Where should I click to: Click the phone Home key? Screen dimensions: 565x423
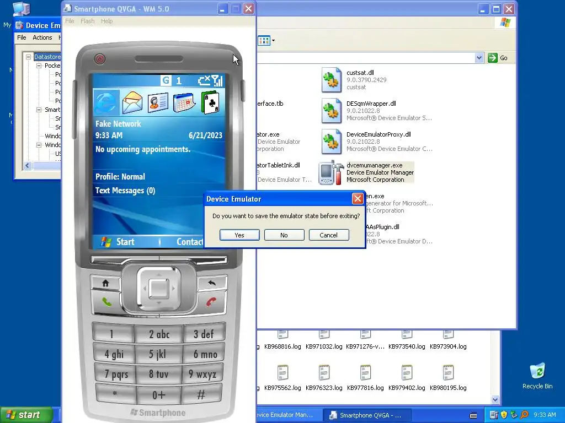(105, 283)
